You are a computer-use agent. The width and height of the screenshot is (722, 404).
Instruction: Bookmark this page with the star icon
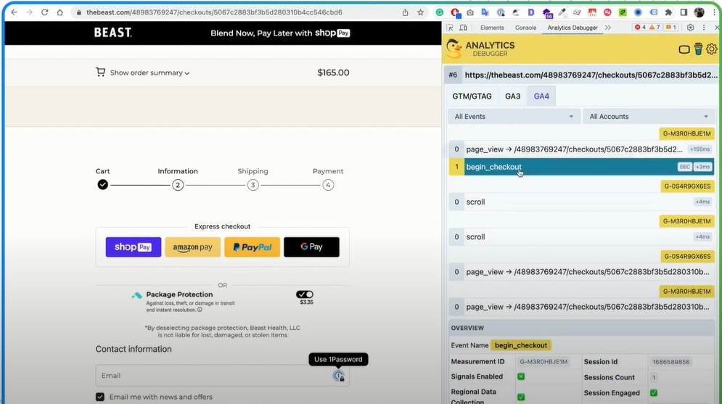click(420, 12)
